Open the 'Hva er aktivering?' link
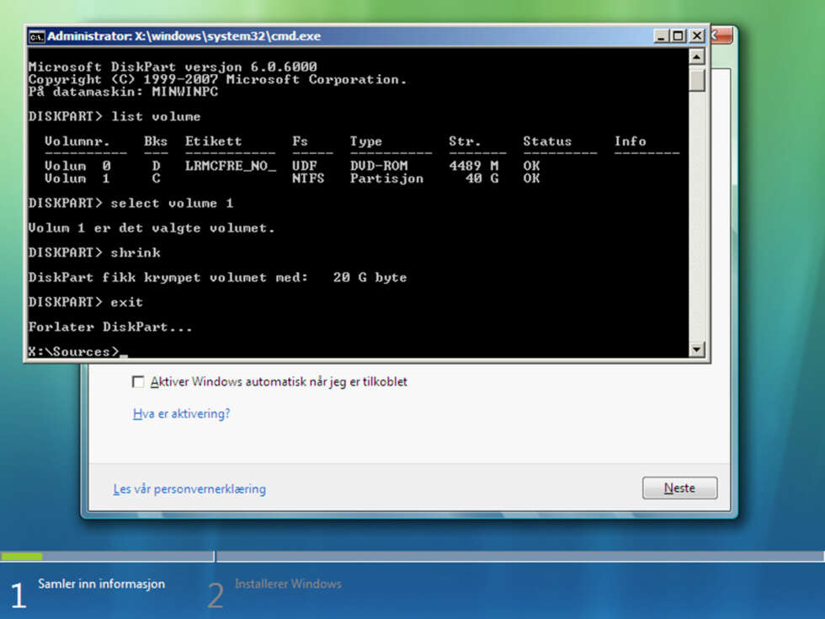The height and width of the screenshot is (619, 825). click(182, 414)
